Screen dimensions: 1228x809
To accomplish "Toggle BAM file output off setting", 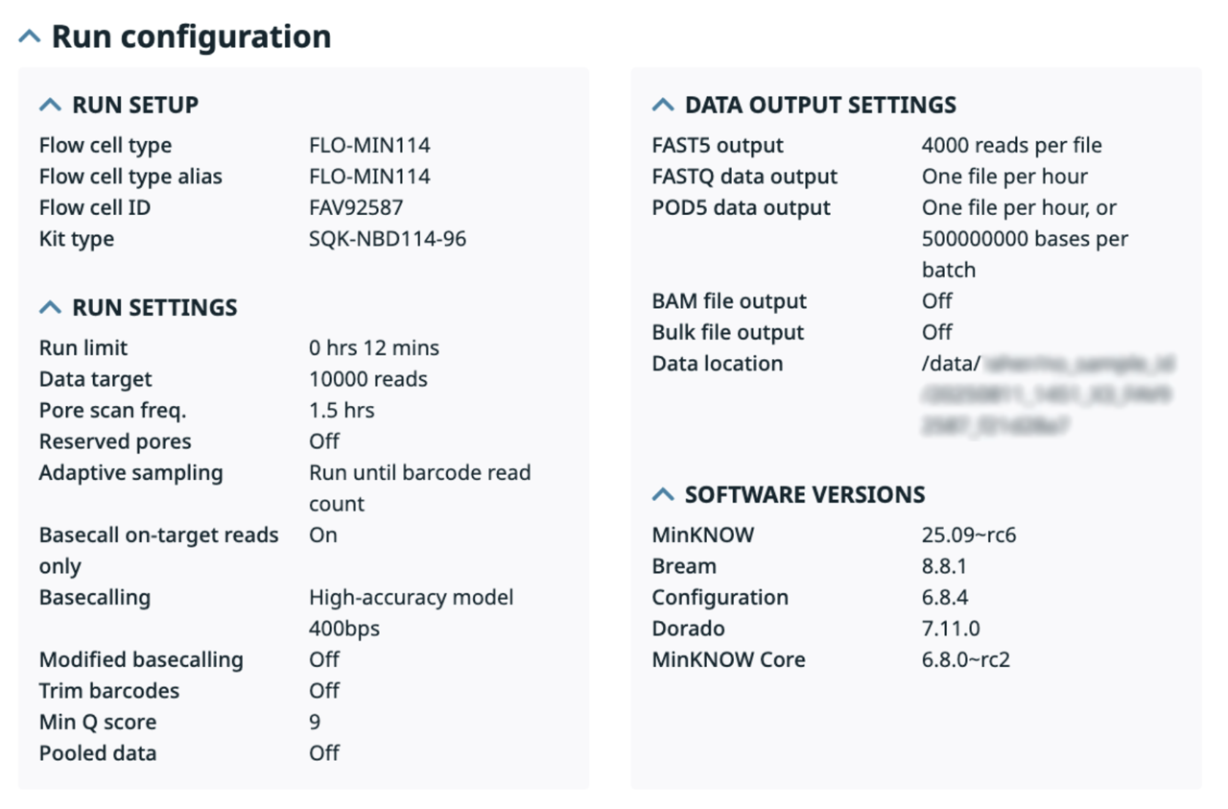I will pos(935,300).
